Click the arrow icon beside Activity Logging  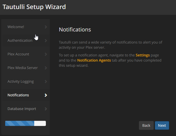pos(46,81)
